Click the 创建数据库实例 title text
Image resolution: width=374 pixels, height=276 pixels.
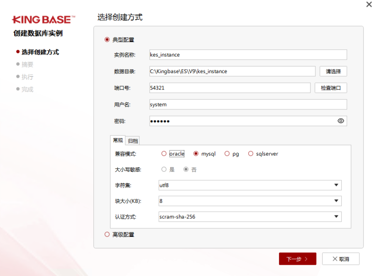pos(38,33)
